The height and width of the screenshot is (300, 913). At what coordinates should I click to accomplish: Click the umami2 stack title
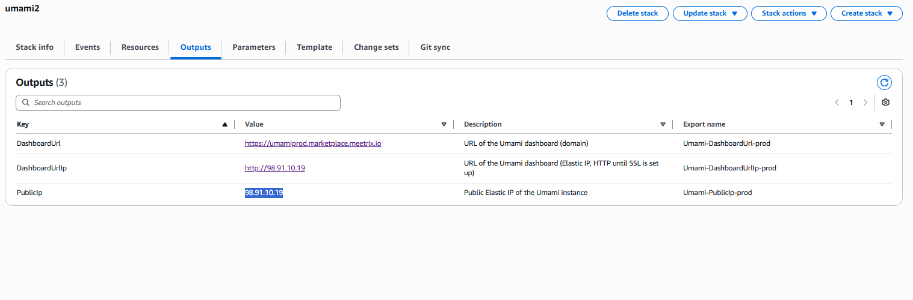[23, 9]
